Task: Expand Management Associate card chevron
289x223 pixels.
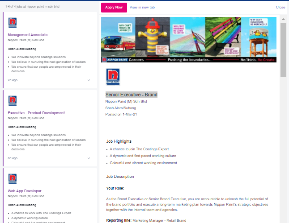Action: [89, 80]
